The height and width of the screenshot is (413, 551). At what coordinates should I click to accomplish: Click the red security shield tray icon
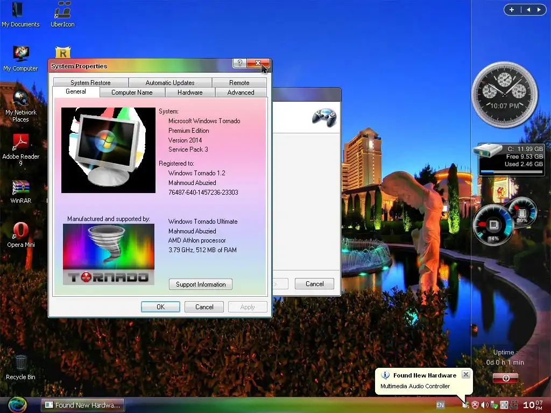click(x=475, y=405)
